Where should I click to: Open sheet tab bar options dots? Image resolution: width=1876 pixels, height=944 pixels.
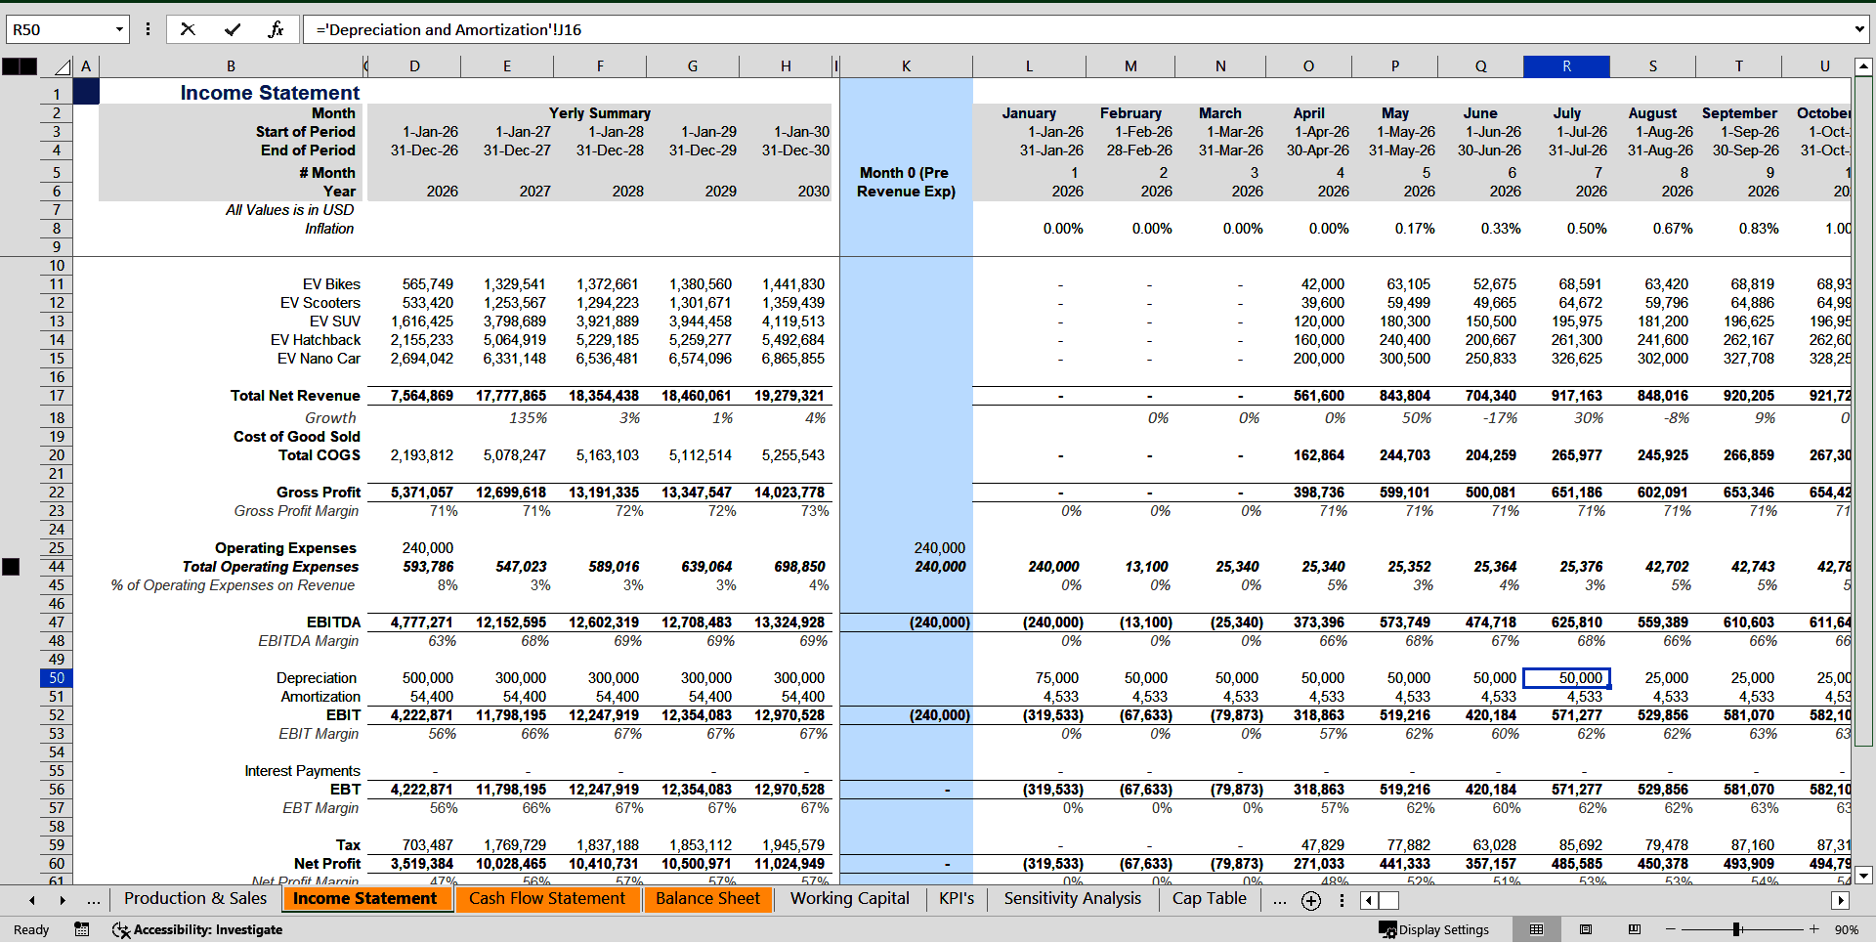[1342, 900]
